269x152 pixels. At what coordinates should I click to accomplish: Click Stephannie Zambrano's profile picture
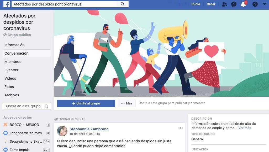[x=62, y=131]
